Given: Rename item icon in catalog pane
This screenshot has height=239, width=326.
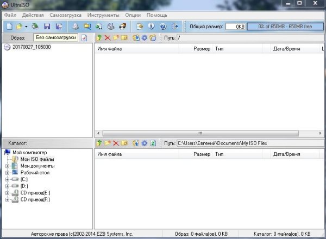Looking at the screenshot, I should (x=124, y=143).
